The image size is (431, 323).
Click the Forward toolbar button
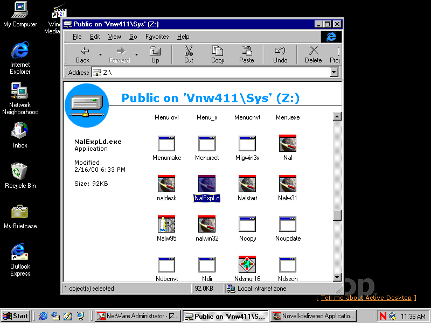(x=119, y=55)
